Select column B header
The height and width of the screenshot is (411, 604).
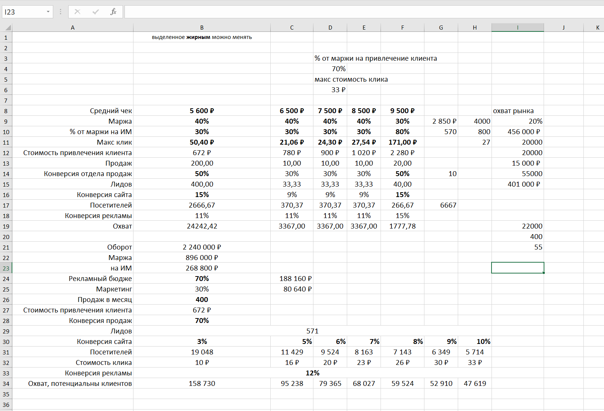point(202,27)
